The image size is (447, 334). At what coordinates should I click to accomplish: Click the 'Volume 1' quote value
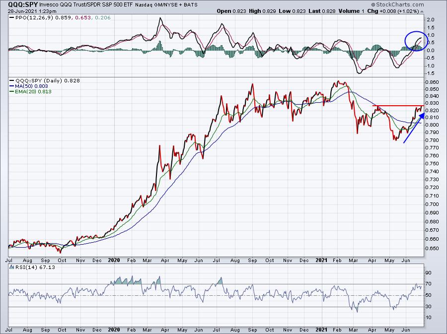coord(351,11)
